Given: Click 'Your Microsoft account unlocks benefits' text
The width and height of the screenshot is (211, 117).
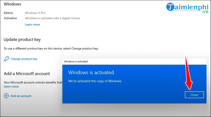Looking at the screenshot, I should tap(33, 82).
